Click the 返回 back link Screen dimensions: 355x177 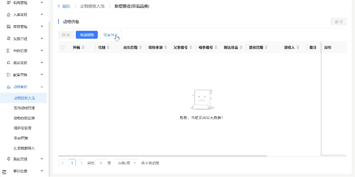(x=66, y=6)
